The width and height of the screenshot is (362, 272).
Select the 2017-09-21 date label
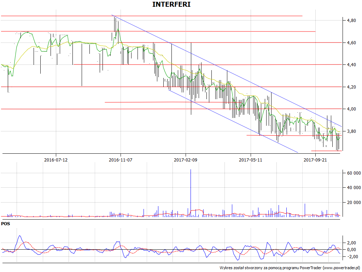315,160
